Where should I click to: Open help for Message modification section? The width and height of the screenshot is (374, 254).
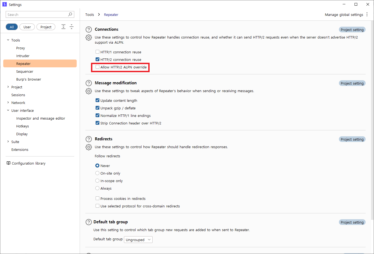pos(89,83)
